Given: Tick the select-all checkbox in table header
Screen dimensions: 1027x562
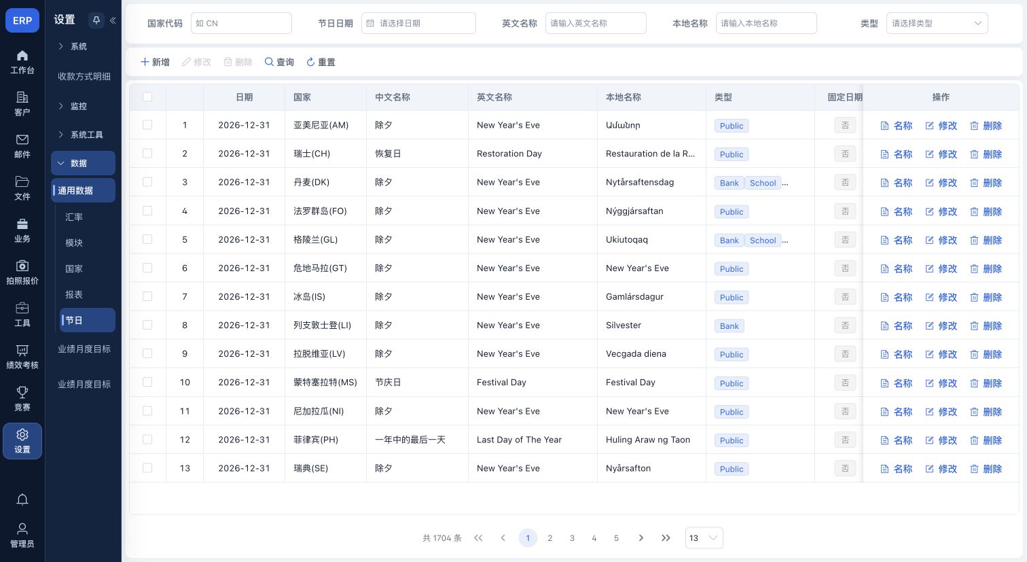Looking at the screenshot, I should [147, 97].
